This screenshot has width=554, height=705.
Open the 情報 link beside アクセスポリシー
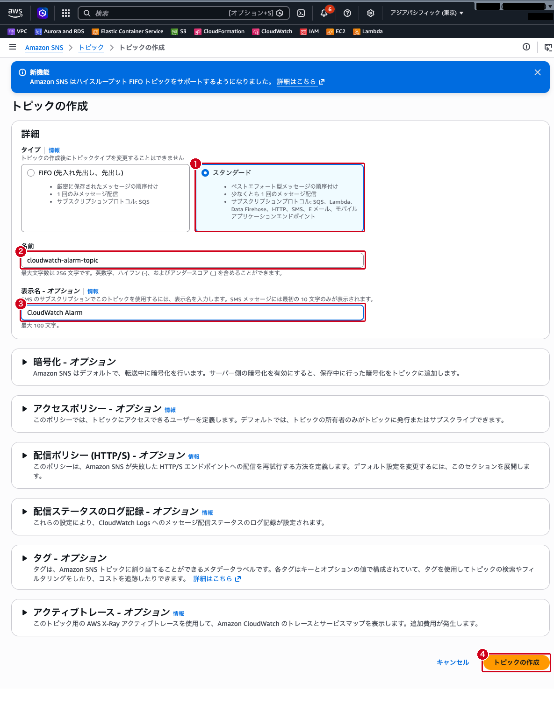point(170,410)
